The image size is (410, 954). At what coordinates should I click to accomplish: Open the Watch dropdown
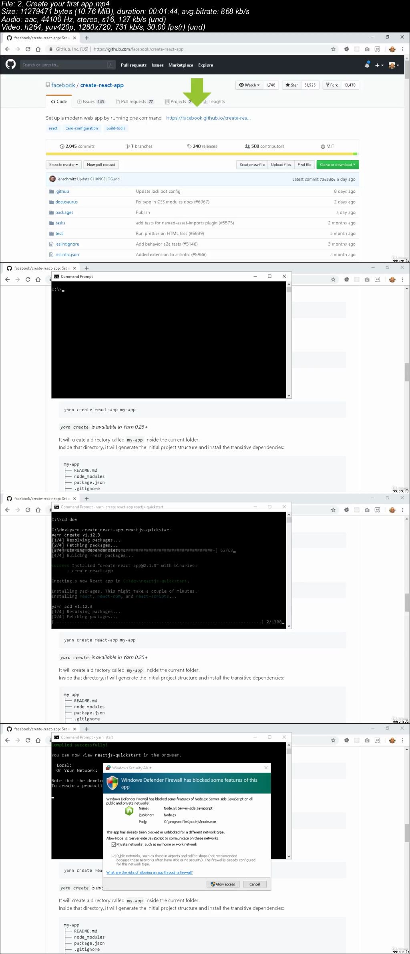tap(249, 85)
